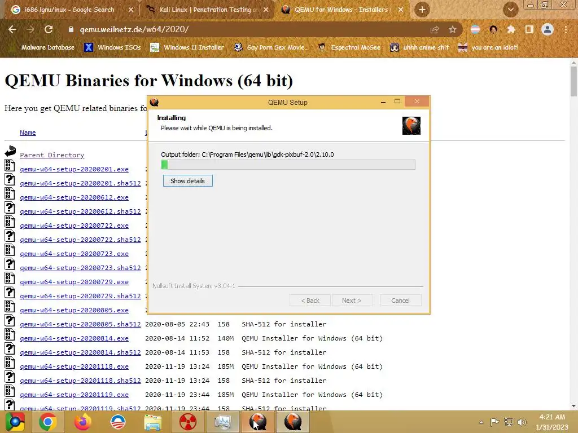Switch to the i686 Google Search tab

(x=69, y=10)
